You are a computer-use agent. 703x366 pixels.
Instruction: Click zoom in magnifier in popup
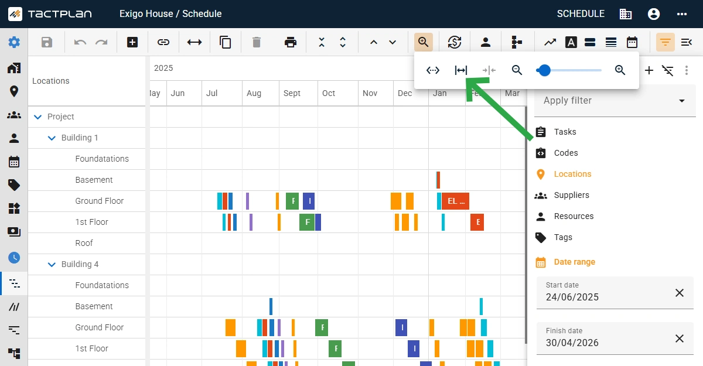[620, 70]
